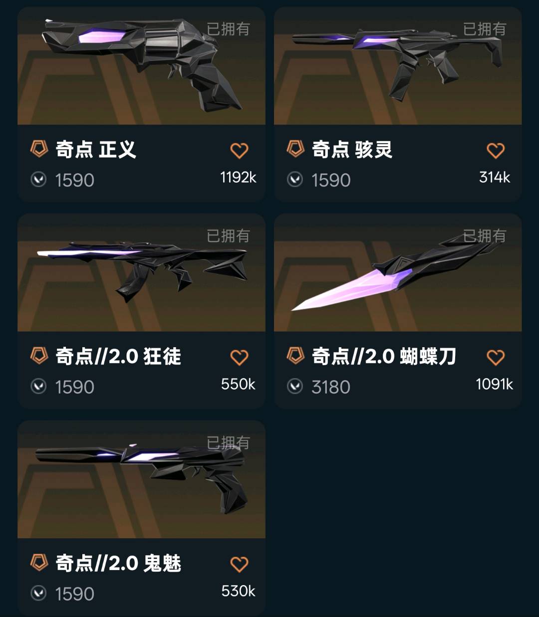Click tier badge next to 奇点//2.0 蝴蝶刀
Screen dimensions: 539x617
click(295, 356)
